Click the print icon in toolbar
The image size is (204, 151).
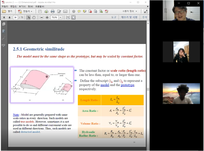pyautogui.click(x=53, y=11)
